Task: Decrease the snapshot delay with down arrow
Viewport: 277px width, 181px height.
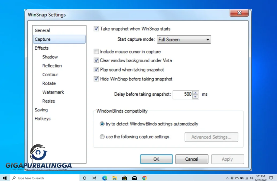Action: click(x=195, y=97)
